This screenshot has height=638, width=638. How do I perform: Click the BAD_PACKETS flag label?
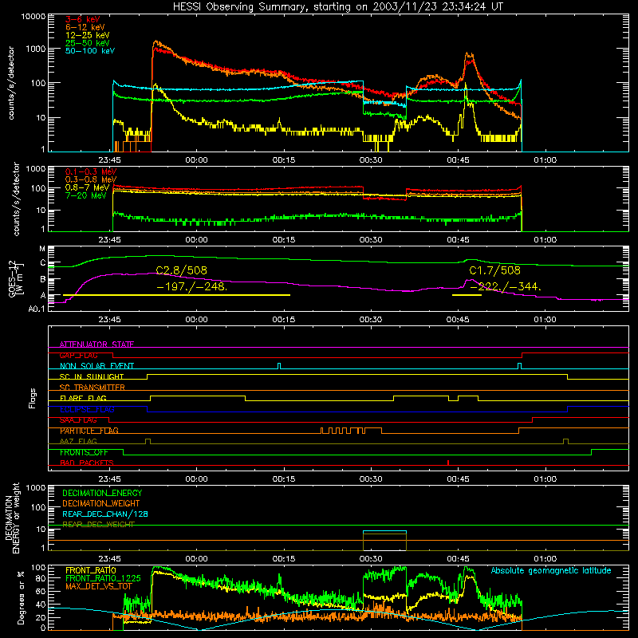coord(87,463)
